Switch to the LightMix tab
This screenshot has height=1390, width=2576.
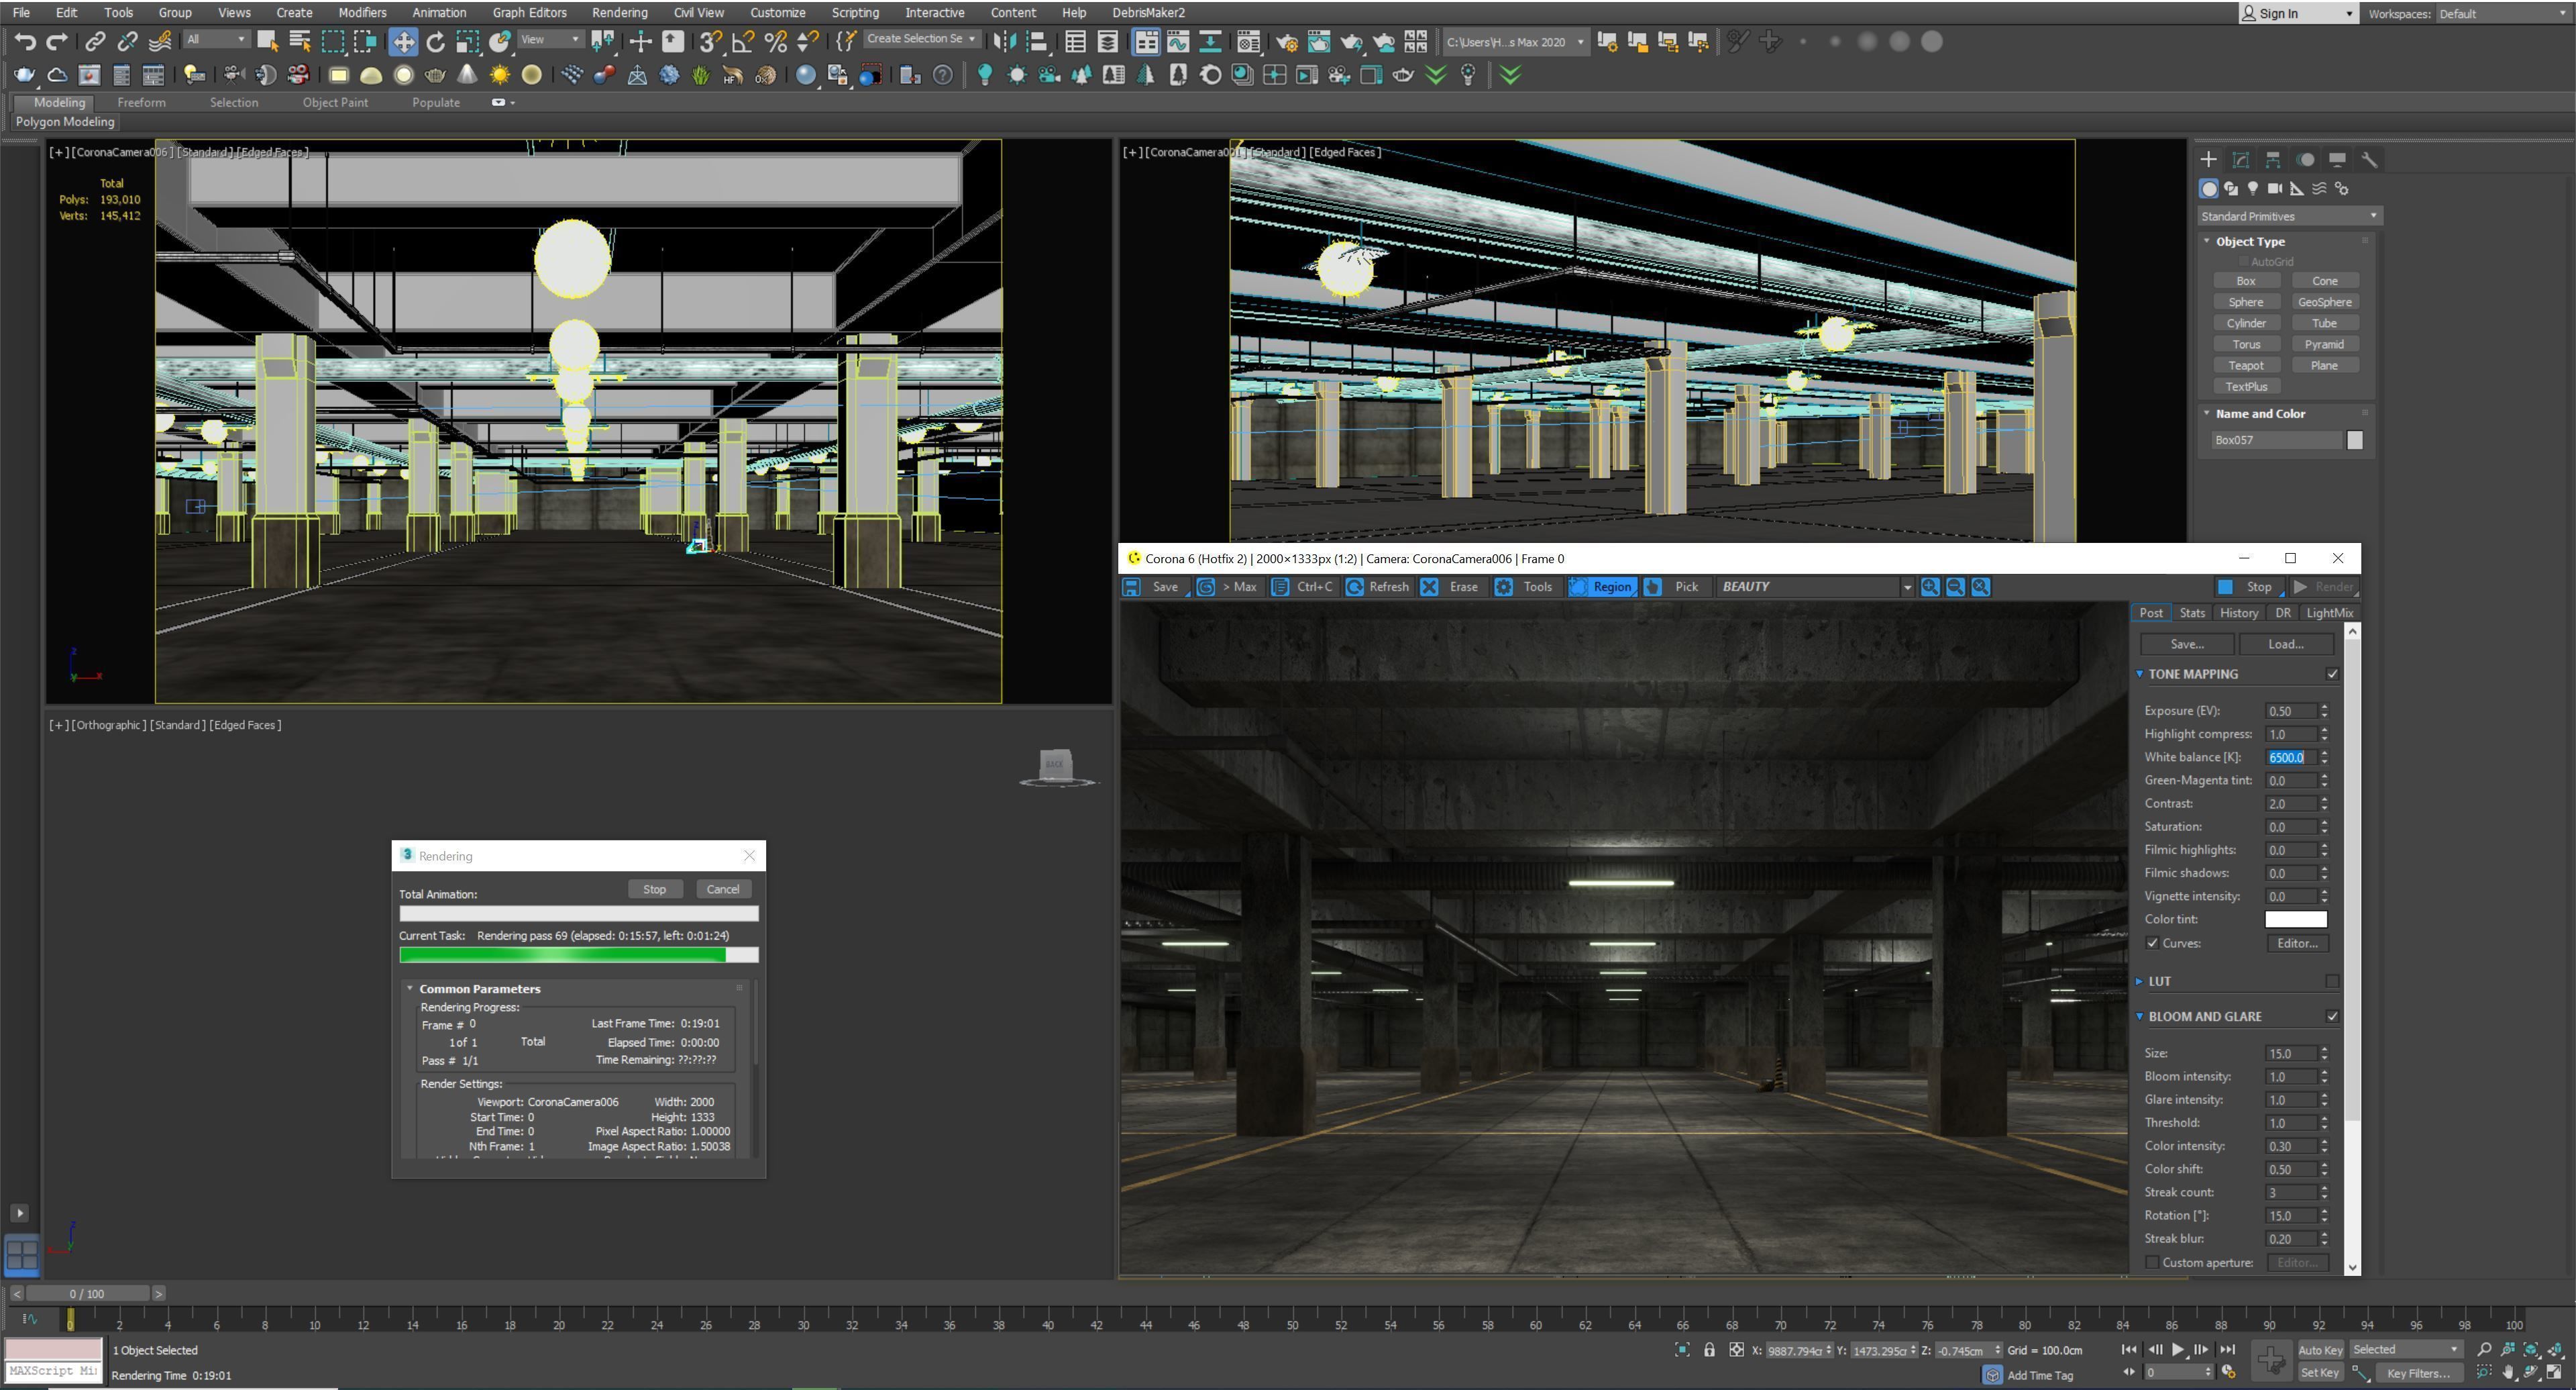point(2329,613)
